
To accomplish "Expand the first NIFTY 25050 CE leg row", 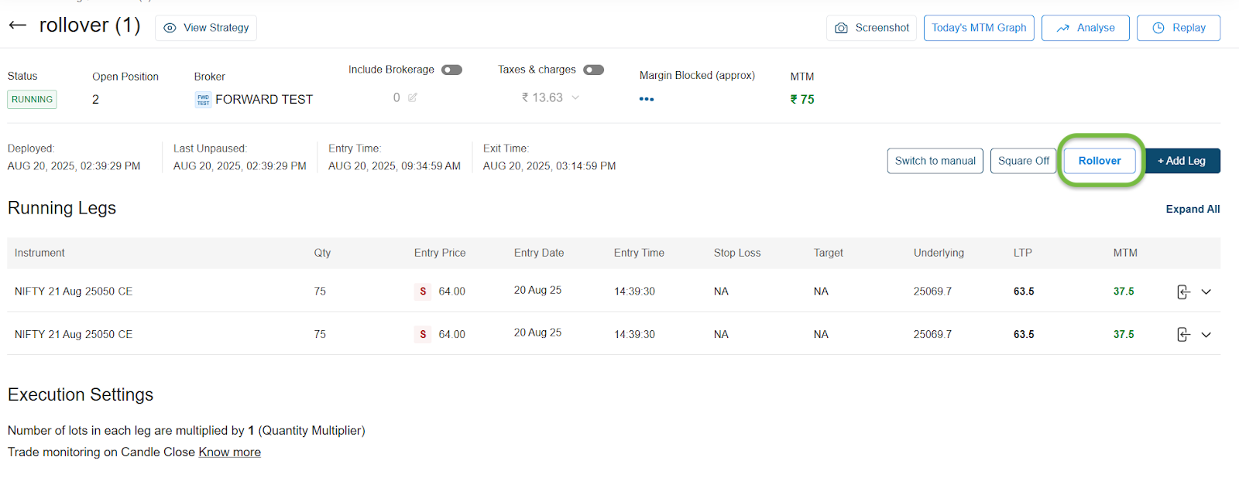I will click(x=1206, y=292).
